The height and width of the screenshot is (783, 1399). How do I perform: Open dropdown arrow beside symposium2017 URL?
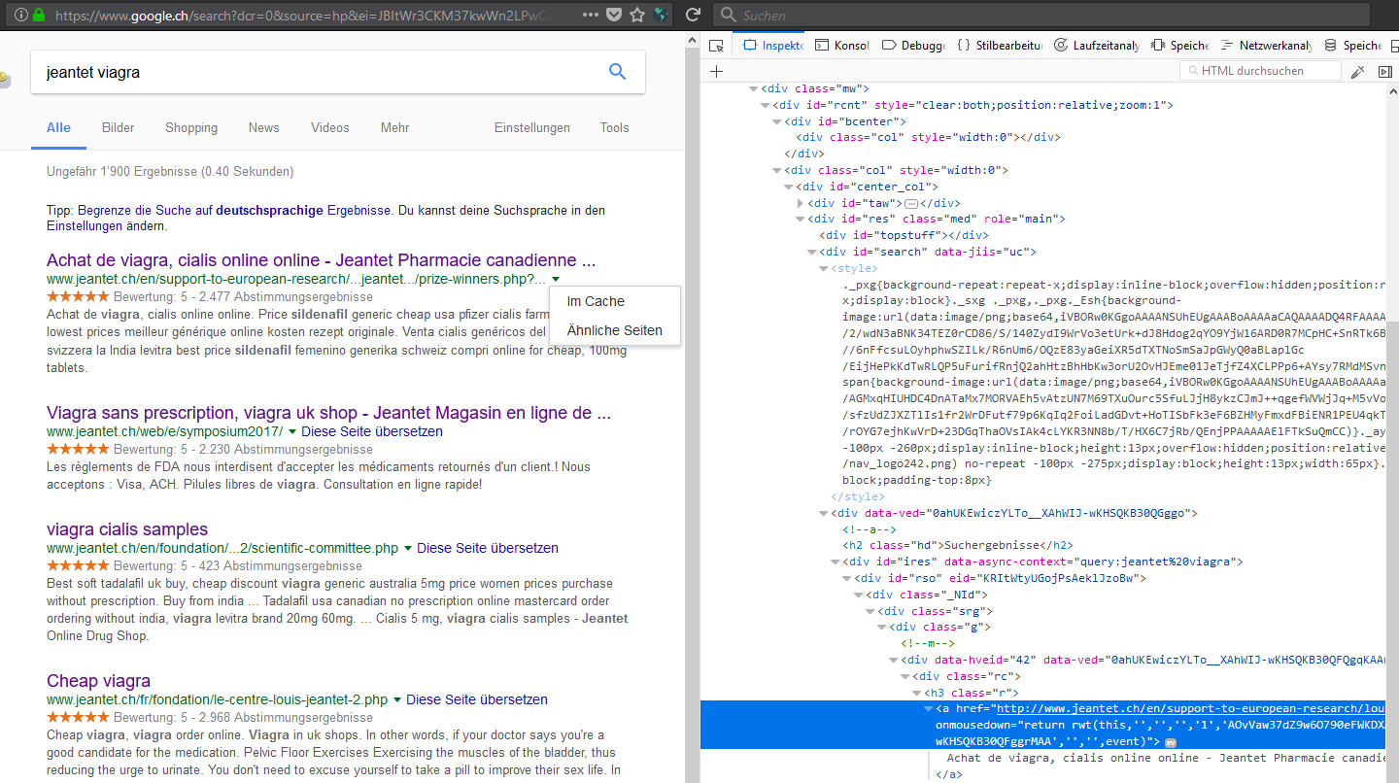tap(292, 432)
